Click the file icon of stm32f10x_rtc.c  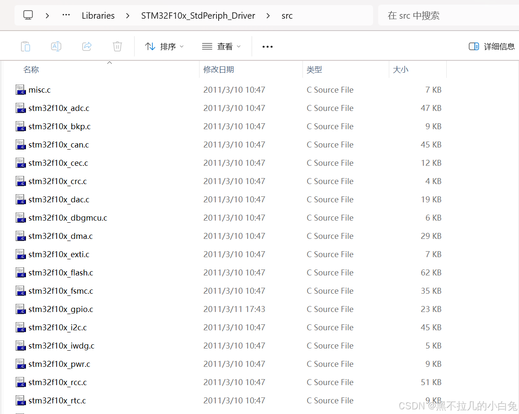coord(21,400)
